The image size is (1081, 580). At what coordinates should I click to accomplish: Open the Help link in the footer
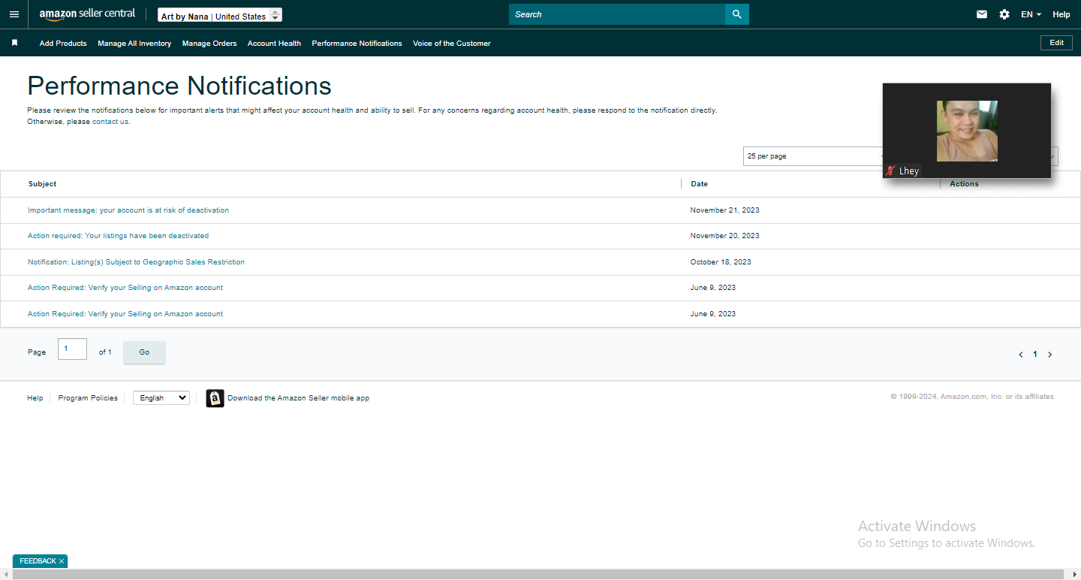(x=35, y=398)
